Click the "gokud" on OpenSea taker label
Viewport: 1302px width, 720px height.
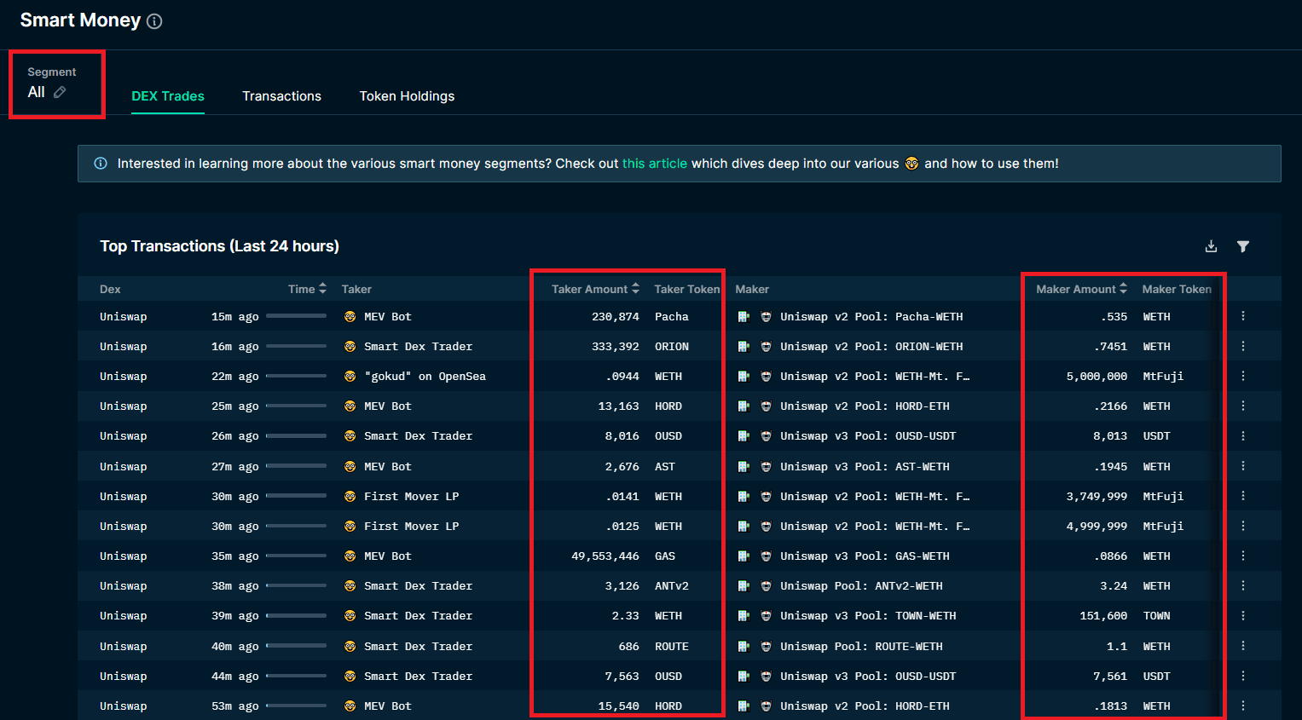(425, 376)
